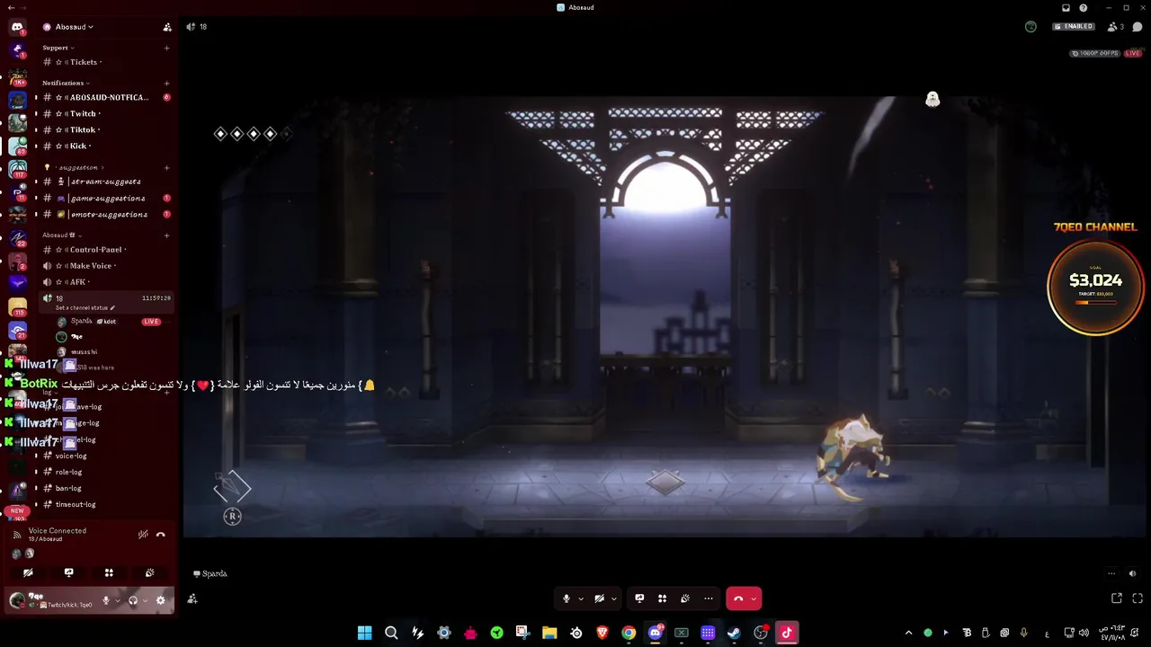
Task: Open input device options arrow in user panel
Action: pyautogui.click(x=117, y=600)
